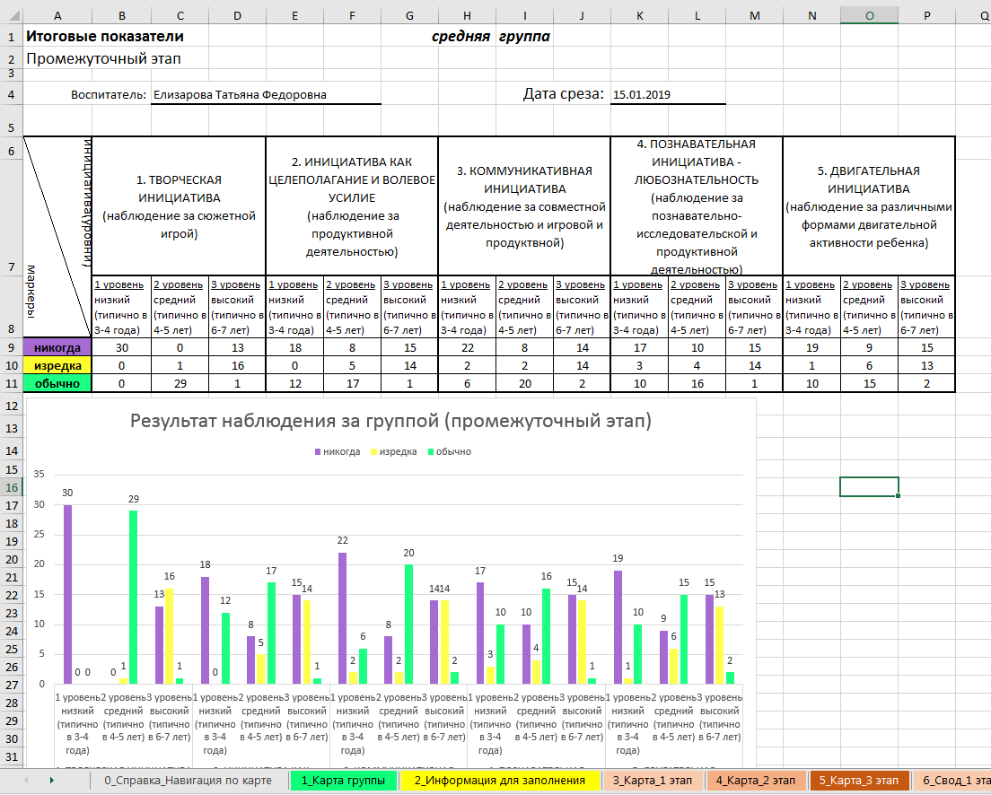Click the green bar labeled 29 in chart

click(x=134, y=598)
